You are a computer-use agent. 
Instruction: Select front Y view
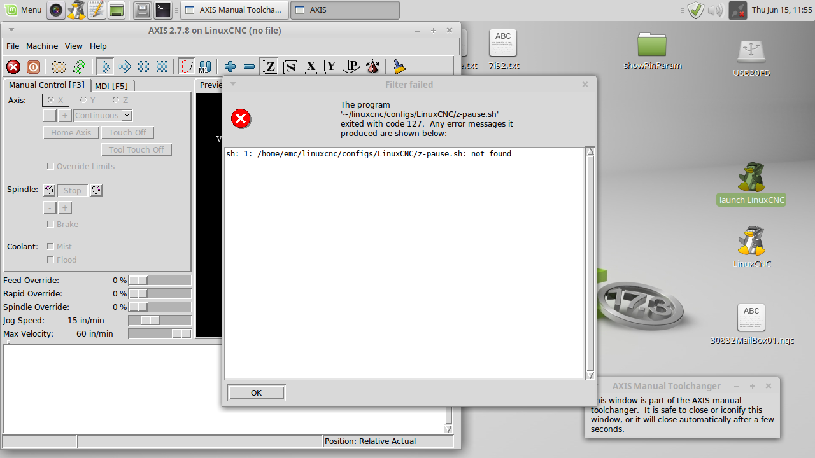(330, 66)
